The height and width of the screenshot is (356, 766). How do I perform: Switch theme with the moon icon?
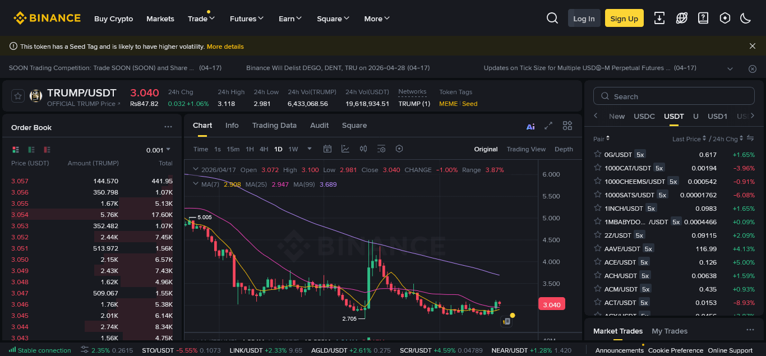(746, 18)
